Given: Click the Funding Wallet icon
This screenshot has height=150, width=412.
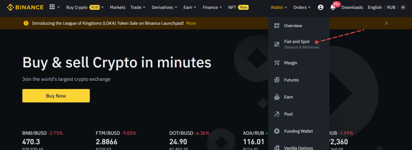Looking at the screenshot, I should 277,131.
